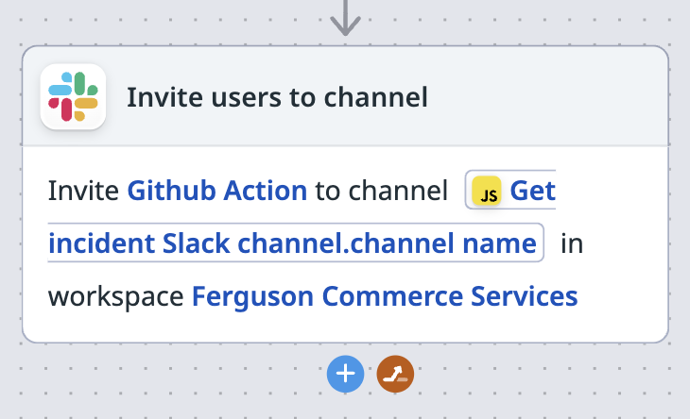The image size is (690, 419).
Task: Add a new step with the blue plus button
Action: [345, 375]
